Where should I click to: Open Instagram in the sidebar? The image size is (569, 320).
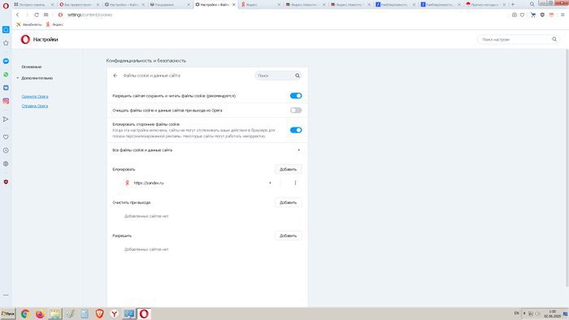pos(6,101)
